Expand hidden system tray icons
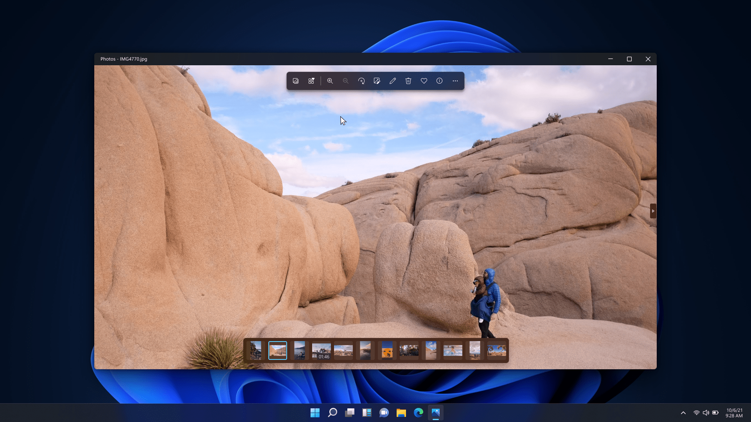The width and height of the screenshot is (751, 422). click(x=683, y=412)
